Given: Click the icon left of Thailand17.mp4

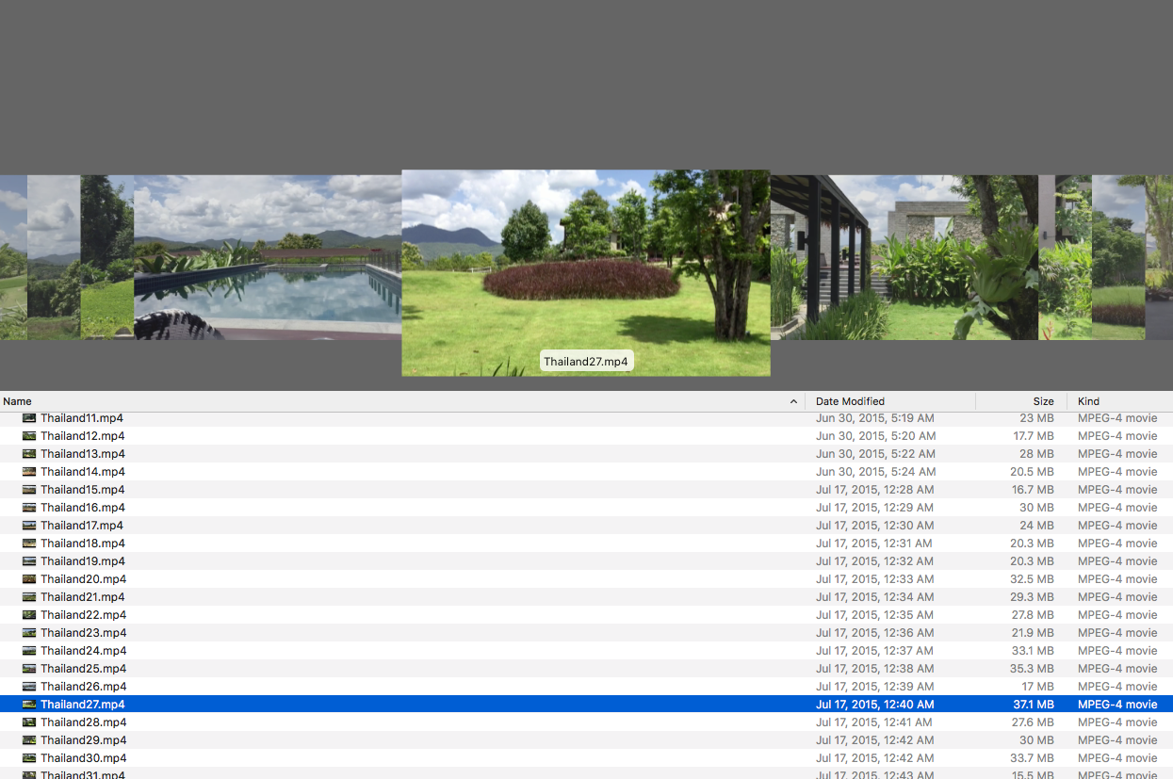Looking at the screenshot, I should point(29,526).
